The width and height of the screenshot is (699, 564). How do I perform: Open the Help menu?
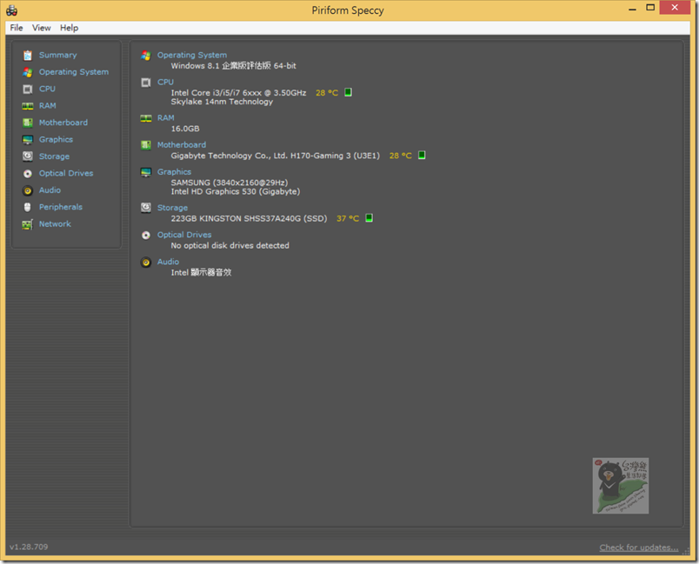point(69,28)
